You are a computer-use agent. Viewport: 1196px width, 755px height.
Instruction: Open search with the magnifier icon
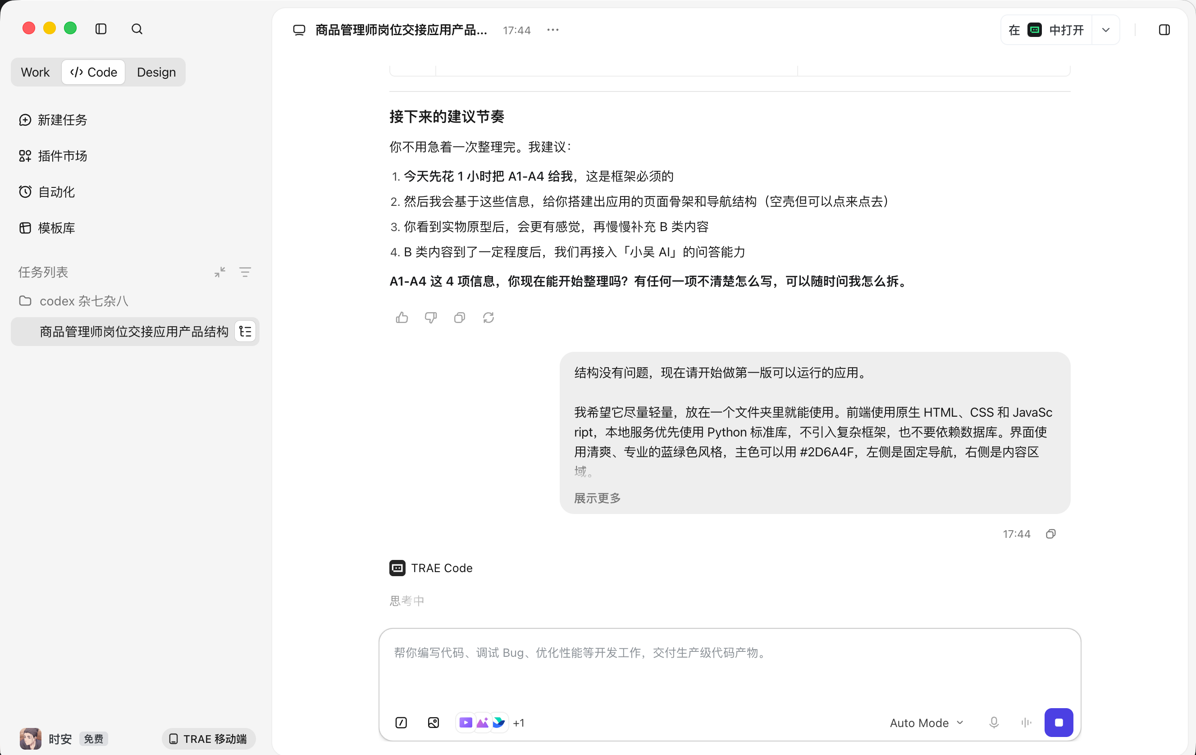[137, 29]
